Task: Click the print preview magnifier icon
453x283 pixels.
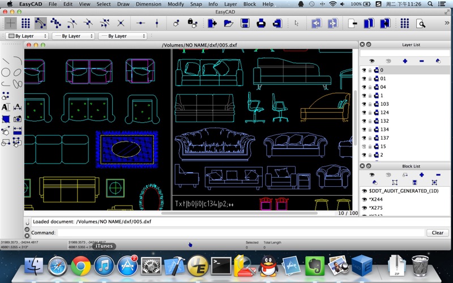Action: click(x=421, y=23)
